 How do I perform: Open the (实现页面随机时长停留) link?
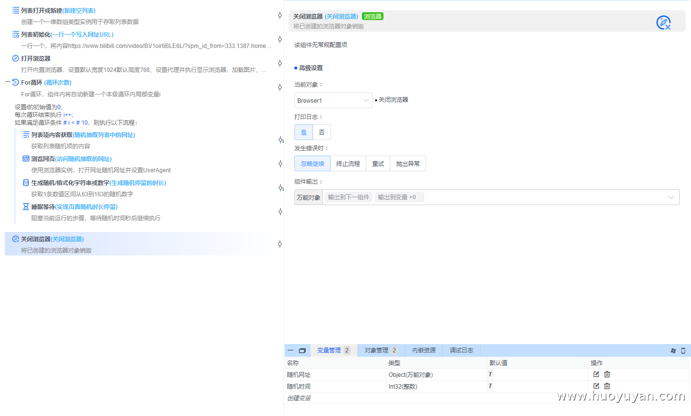click(x=86, y=207)
